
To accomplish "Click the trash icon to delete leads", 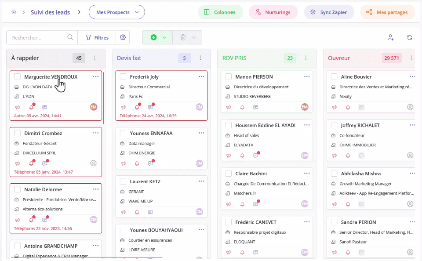I will (183, 37).
